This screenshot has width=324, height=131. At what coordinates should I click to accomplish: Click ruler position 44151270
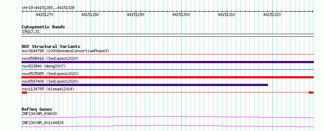pyautogui.click(x=45, y=15)
